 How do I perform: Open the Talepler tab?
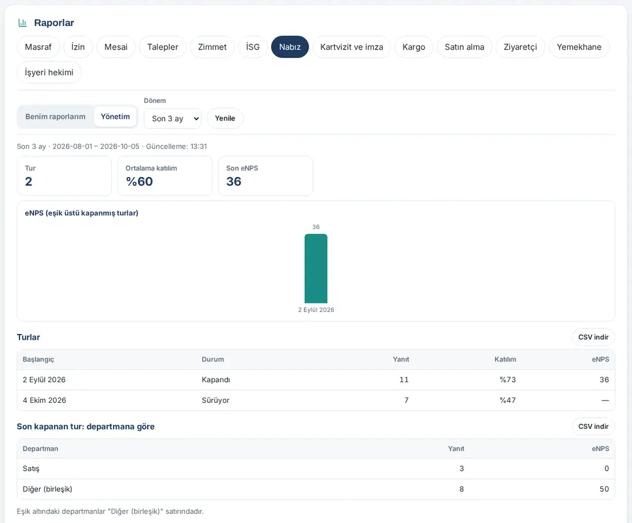point(163,47)
